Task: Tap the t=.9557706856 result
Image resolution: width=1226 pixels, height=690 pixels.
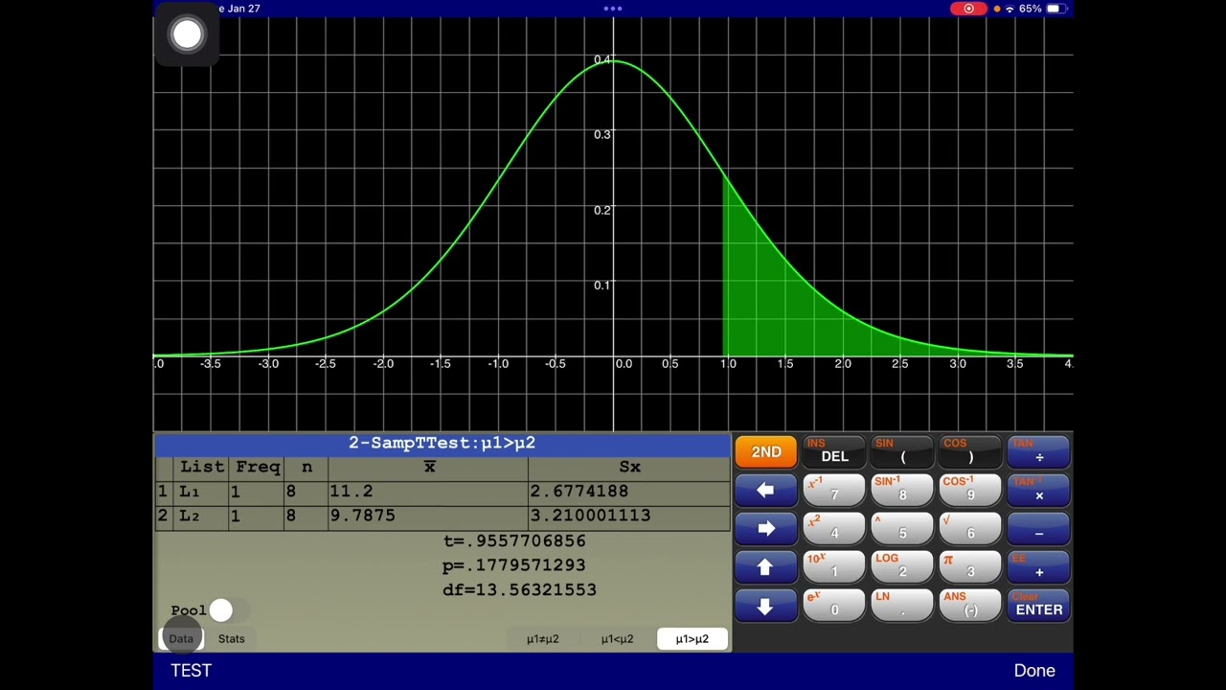Action: (514, 540)
